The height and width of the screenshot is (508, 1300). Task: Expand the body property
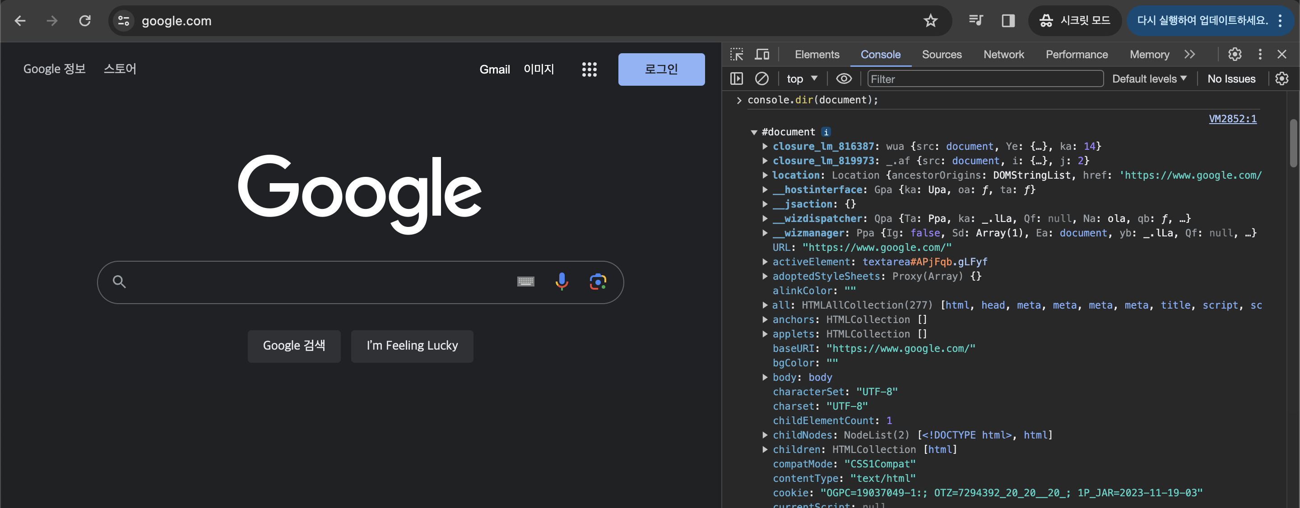pos(765,377)
